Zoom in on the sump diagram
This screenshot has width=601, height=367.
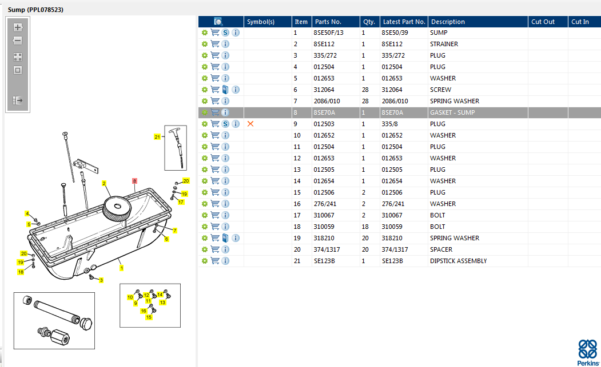click(18, 27)
